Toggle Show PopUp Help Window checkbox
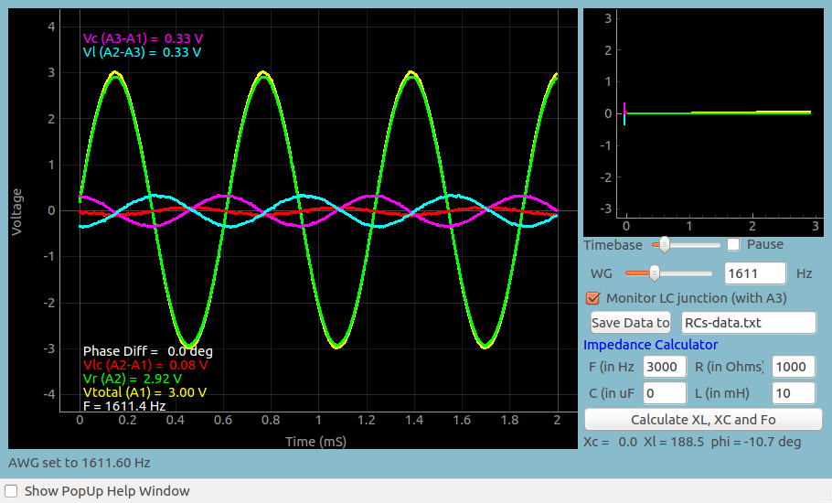 point(12,491)
